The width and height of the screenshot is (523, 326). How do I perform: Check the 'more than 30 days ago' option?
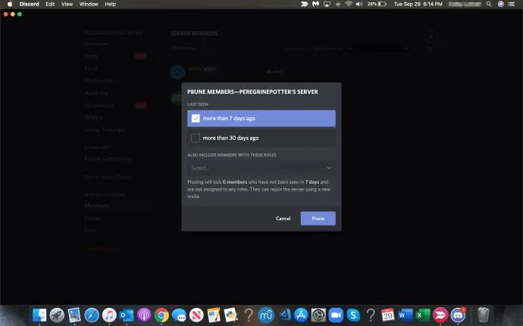261,138
